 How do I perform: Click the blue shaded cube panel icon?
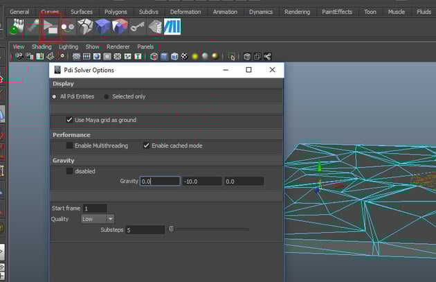tap(164, 57)
